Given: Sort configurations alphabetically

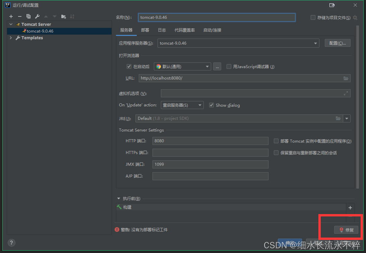Looking at the screenshot, I should (x=72, y=16).
